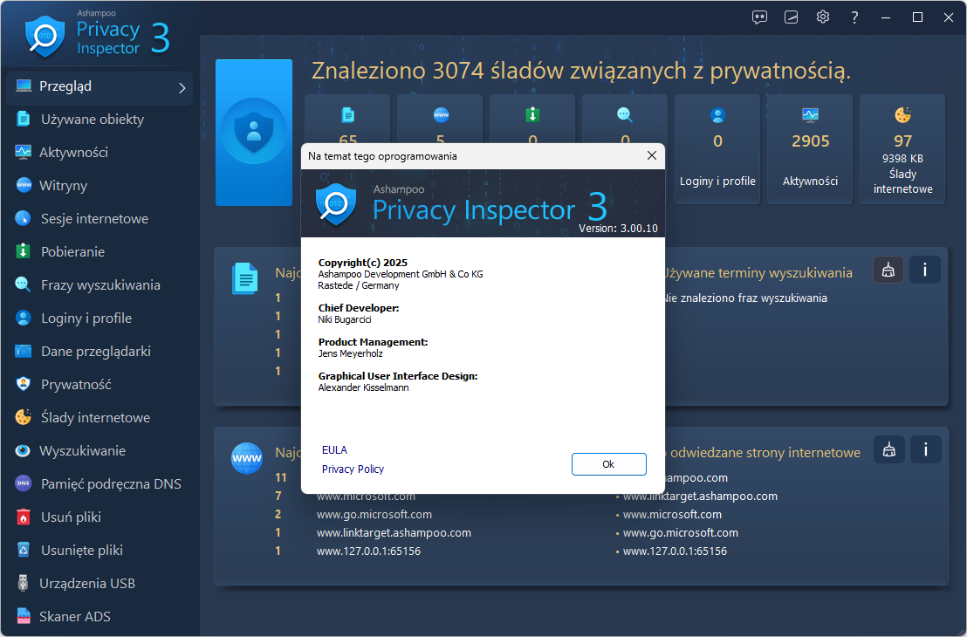Open the feedback speech bubble icon in title bar
The image size is (967, 637).
pyautogui.click(x=760, y=17)
